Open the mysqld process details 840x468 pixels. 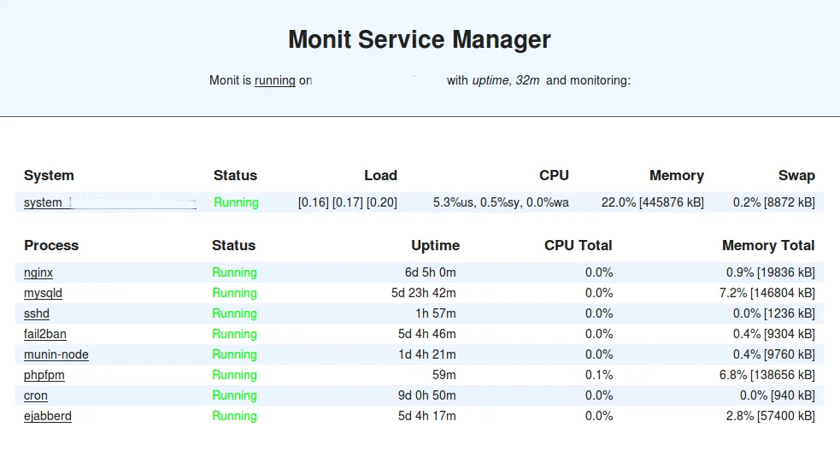43,293
